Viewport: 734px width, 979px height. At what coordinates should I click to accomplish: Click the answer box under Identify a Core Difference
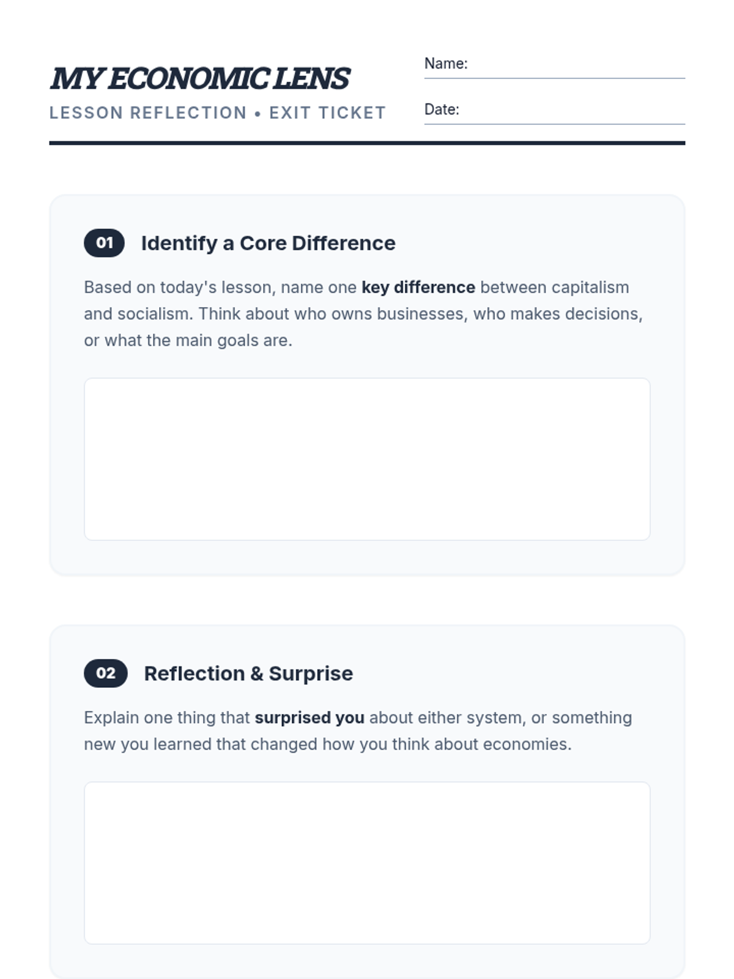367,459
